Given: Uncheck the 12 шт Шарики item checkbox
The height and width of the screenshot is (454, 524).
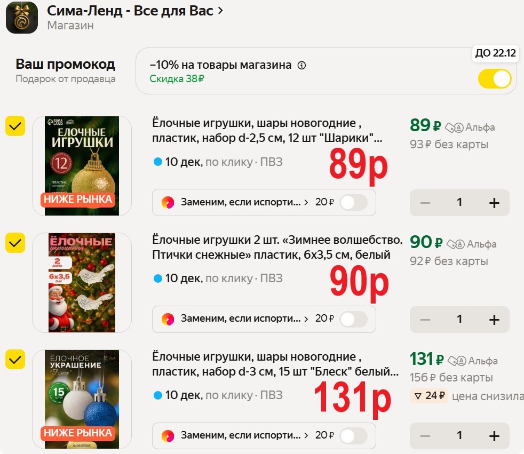Looking at the screenshot, I should tap(15, 126).
